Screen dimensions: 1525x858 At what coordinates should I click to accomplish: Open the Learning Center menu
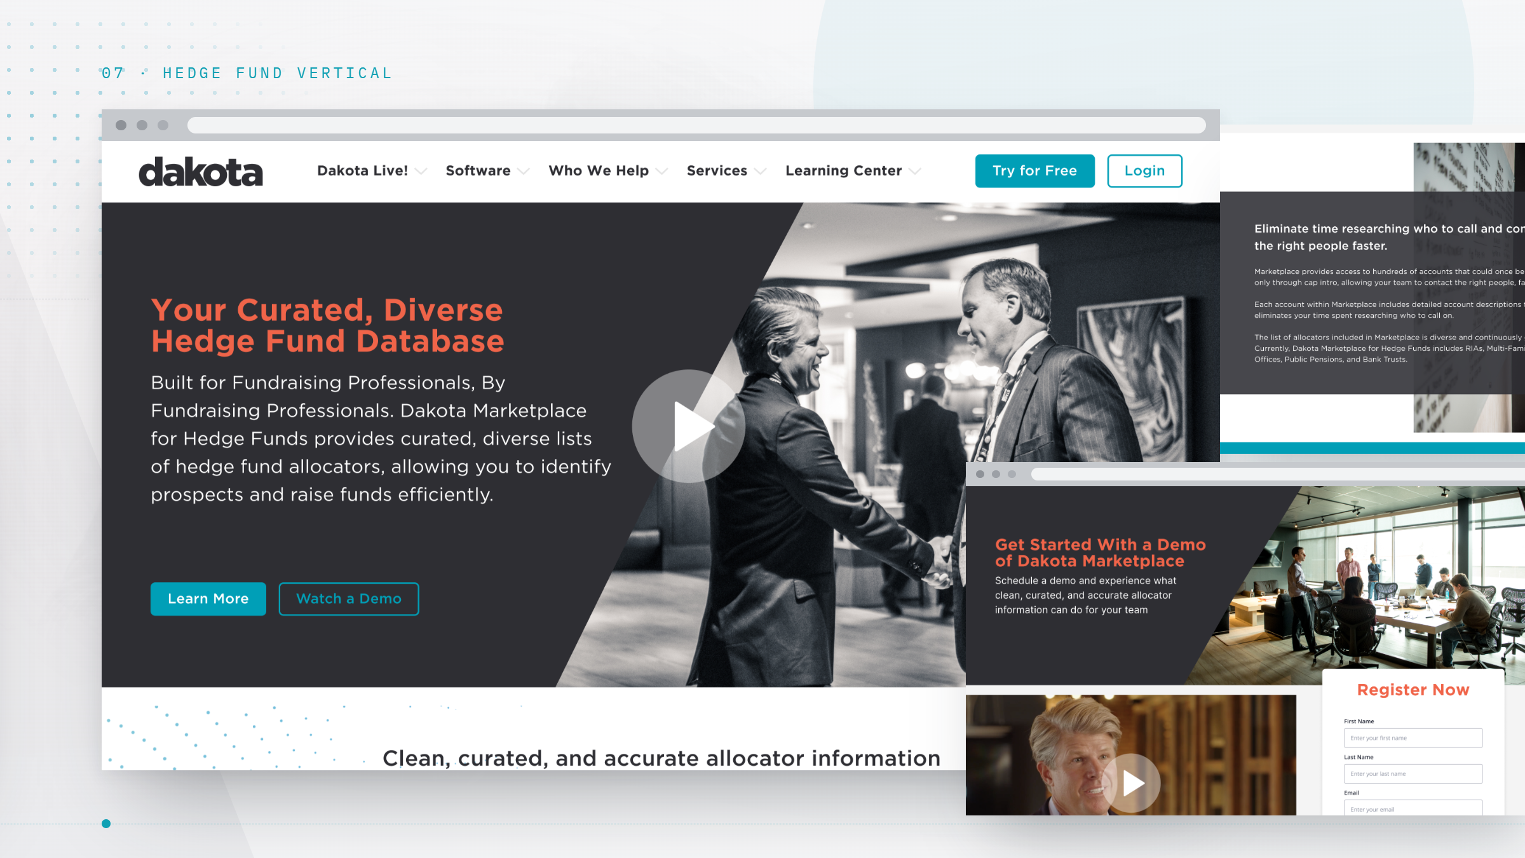843,170
